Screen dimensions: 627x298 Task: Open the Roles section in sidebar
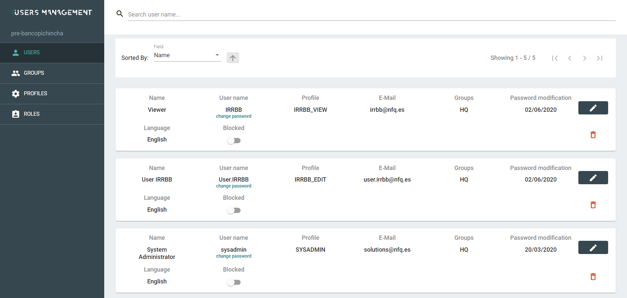click(52, 114)
